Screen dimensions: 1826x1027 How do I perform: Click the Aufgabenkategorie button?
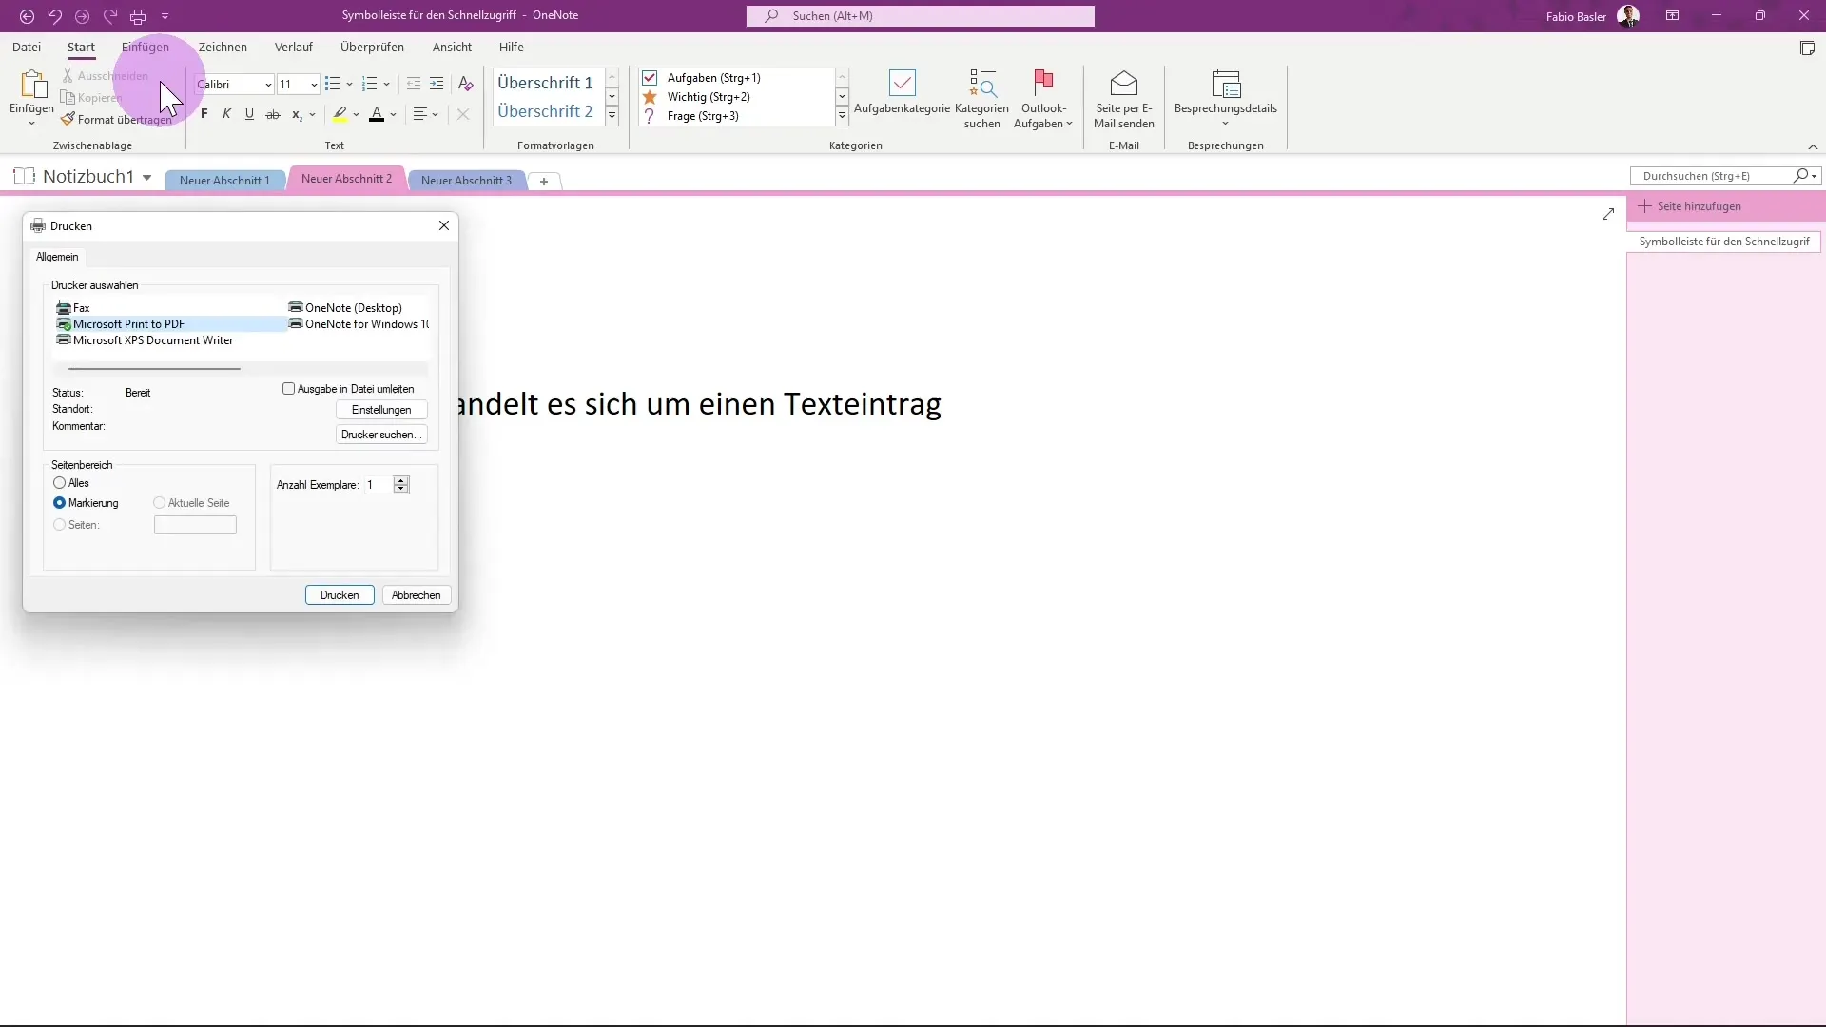click(902, 94)
